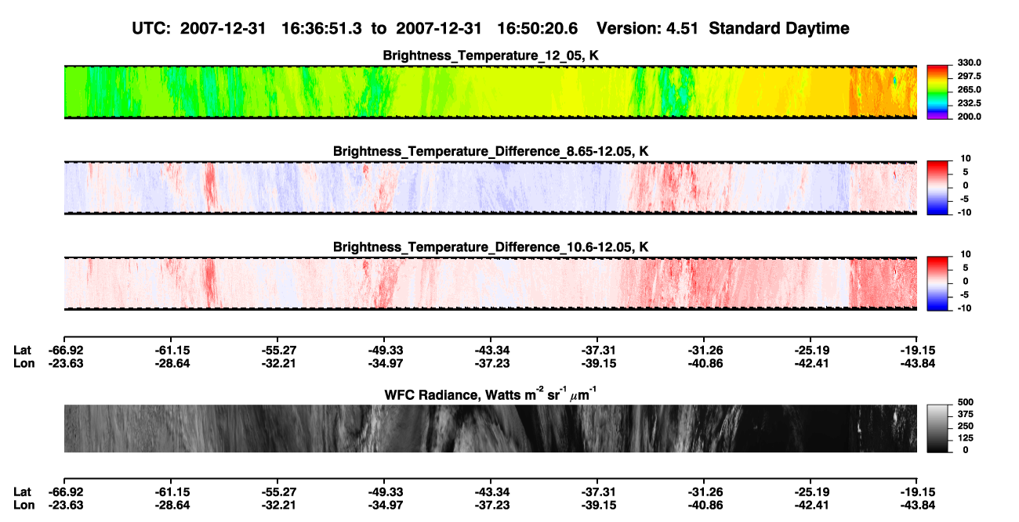Open the WFC Radiance grayscale image strip
1019x522 pixels.
tap(490, 428)
